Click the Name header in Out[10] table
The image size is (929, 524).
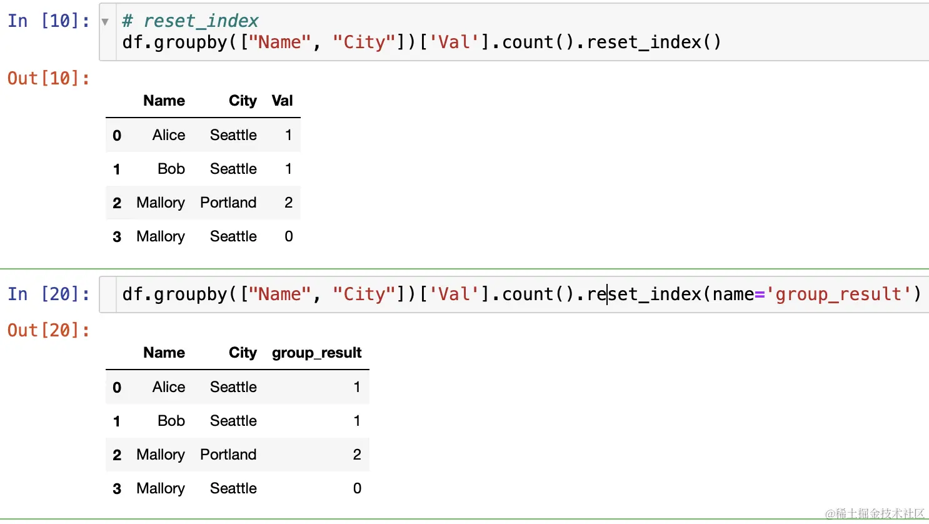pos(164,101)
